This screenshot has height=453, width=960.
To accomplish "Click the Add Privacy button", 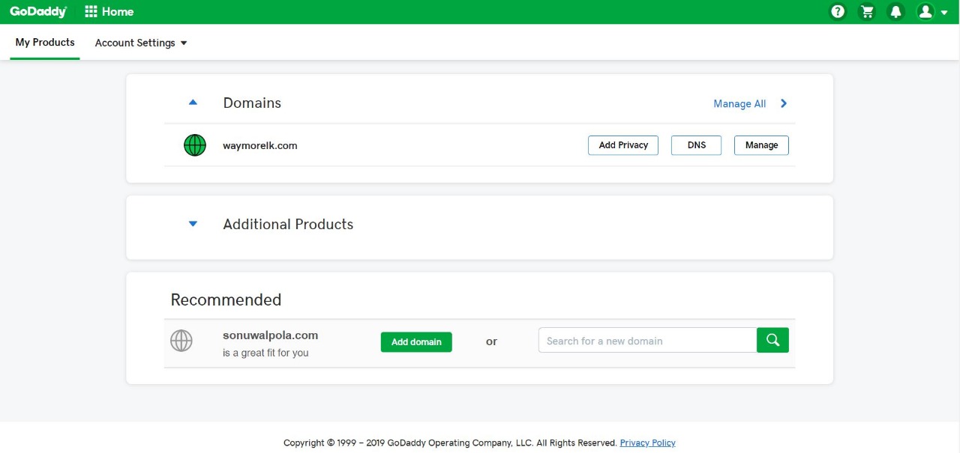I will point(623,145).
